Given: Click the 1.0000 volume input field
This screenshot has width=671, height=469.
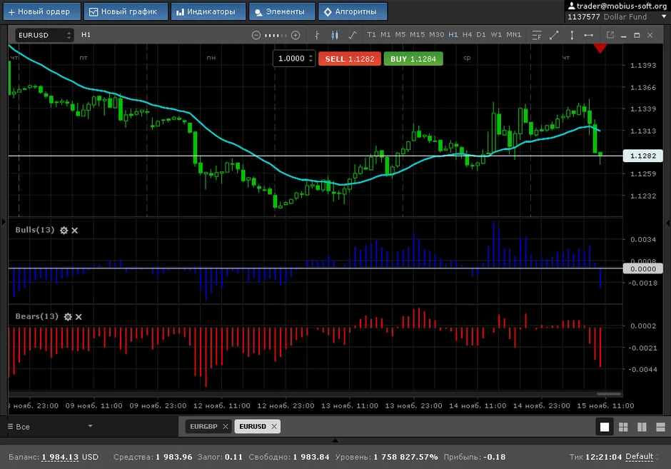Looking at the screenshot, I should 291,59.
